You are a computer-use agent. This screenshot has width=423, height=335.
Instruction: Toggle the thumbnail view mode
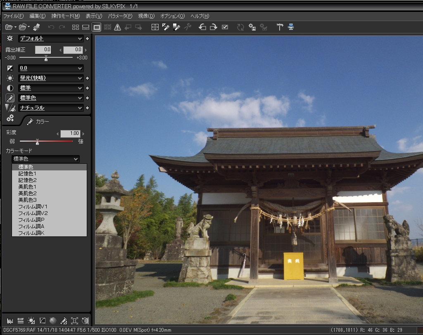[x=75, y=27]
